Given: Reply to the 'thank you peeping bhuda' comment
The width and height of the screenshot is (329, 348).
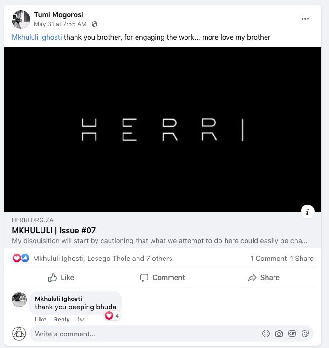Looking at the screenshot, I should point(62,320).
